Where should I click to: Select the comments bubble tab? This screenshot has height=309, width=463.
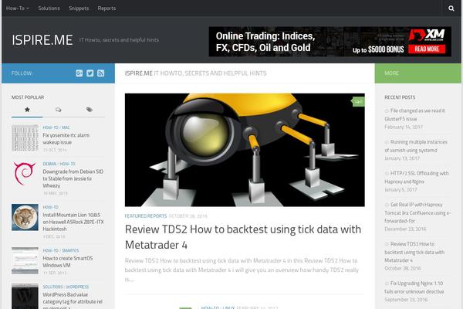[59, 110]
